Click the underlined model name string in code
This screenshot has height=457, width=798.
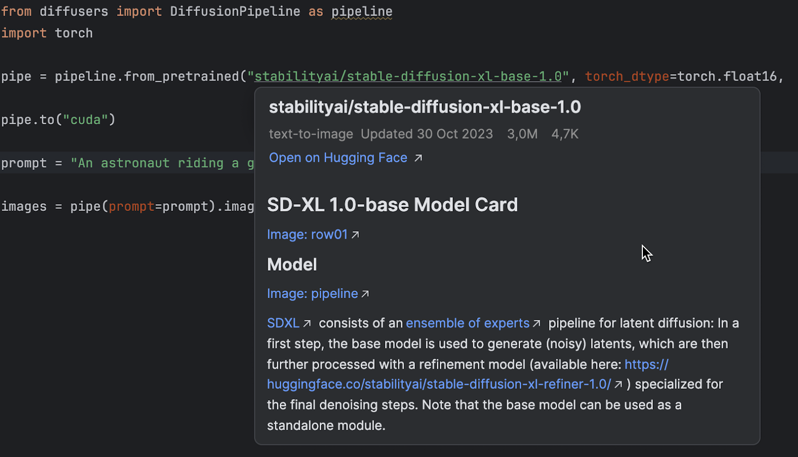(x=408, y=76)
